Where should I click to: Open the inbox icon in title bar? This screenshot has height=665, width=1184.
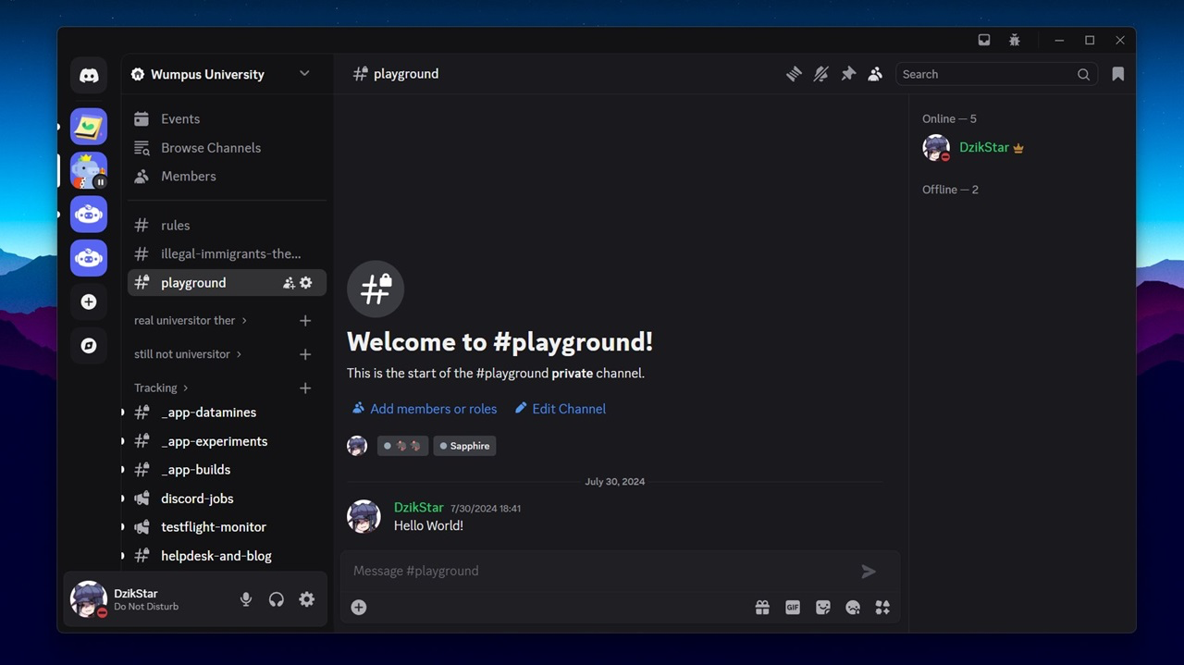[984, 41]
